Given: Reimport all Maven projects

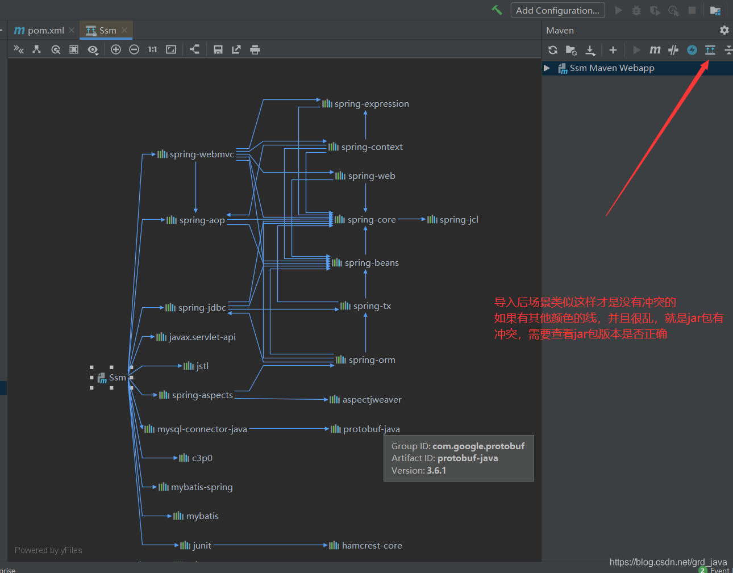Looking at the screenshot, I should pyautogui.click(x=553, y=50).
